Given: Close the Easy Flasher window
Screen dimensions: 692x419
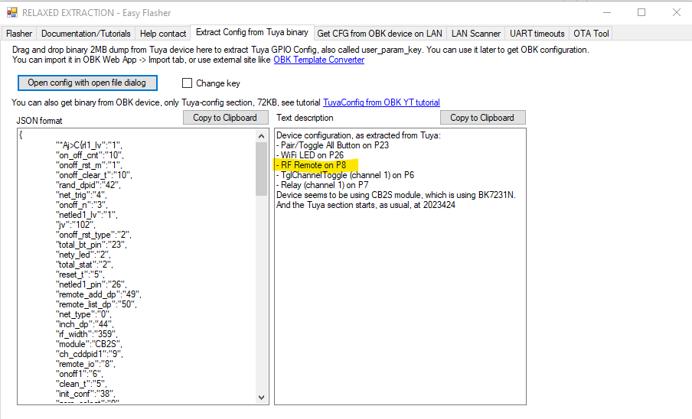Looking at the screenshot, I should pyautogui.click(x=676, y=12).
